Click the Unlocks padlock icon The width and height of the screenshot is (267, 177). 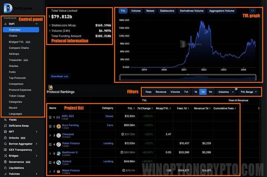click(x=5, y=138)
